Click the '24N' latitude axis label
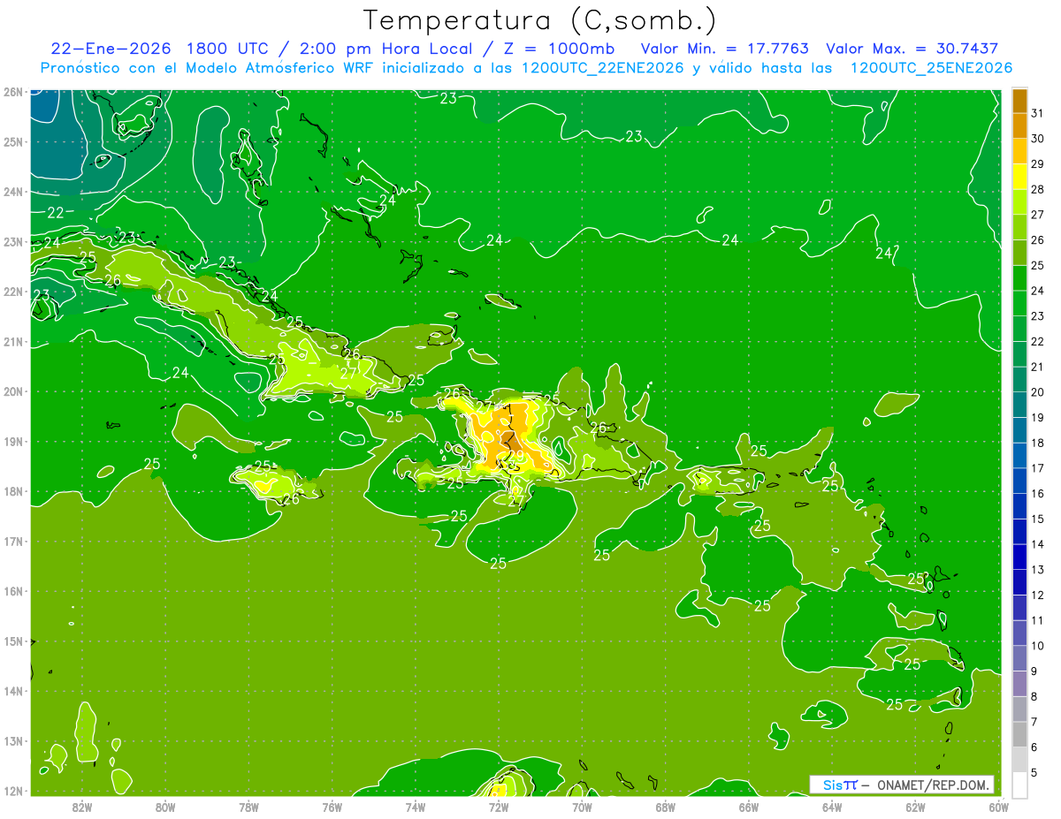This screenshot has height=819, width=1061. (x=12, y=192)
